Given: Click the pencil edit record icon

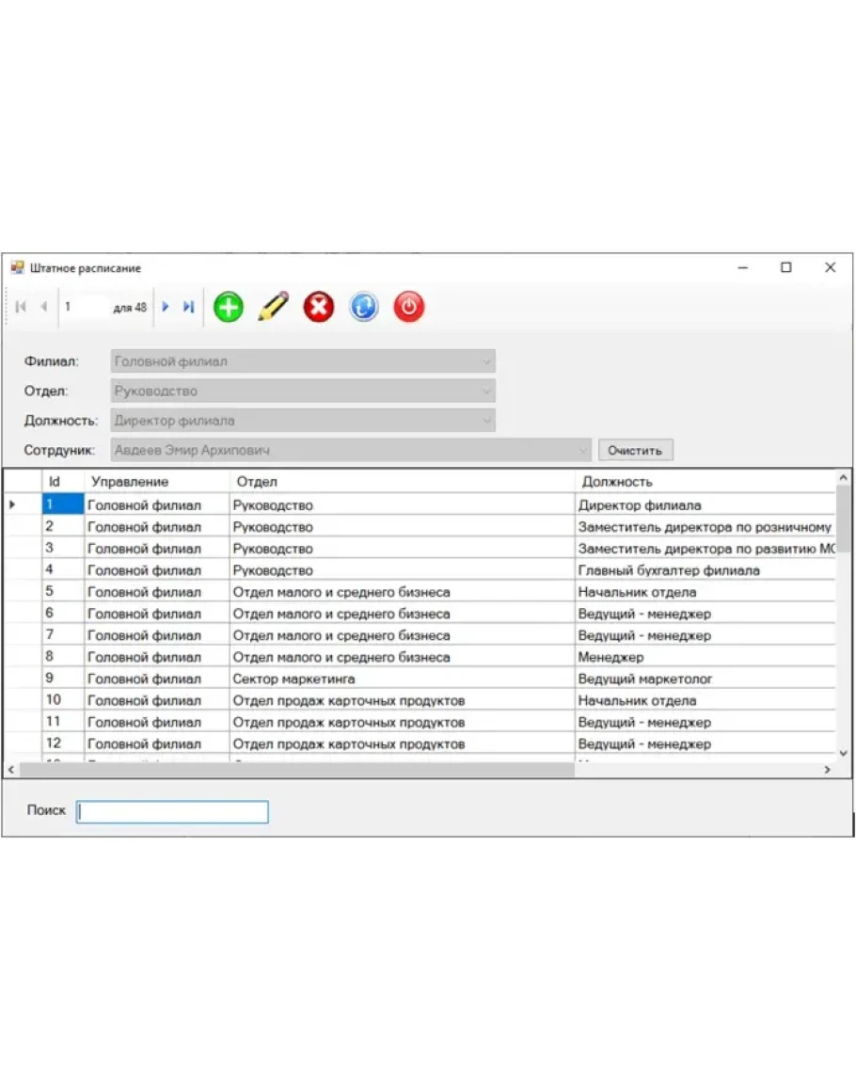Looking at the screenshot, I should [273, 307].
